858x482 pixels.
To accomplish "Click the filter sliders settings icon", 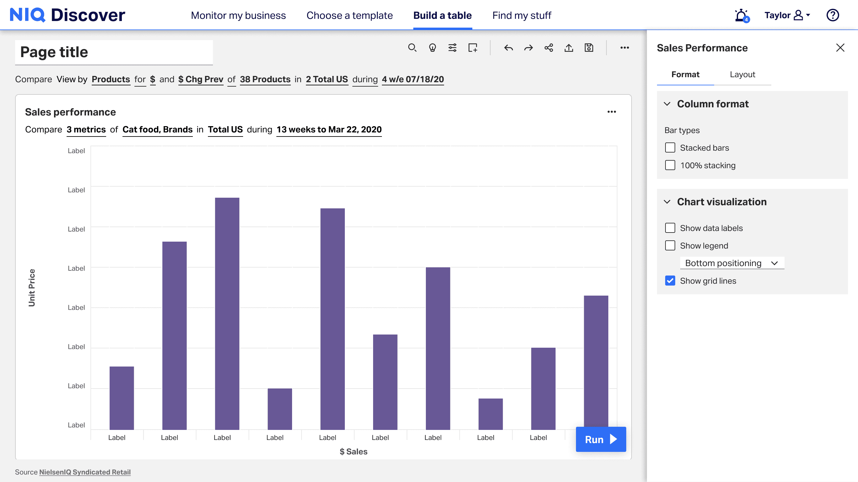I will click(452, 48).
